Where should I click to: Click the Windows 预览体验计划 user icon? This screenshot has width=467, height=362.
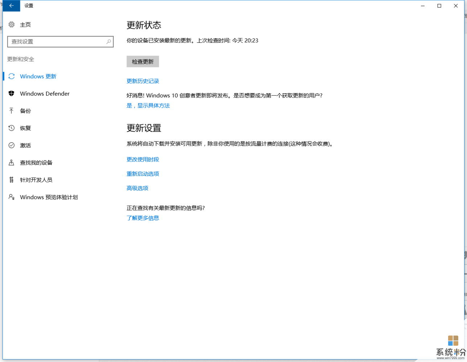click(x=12, y=197)
